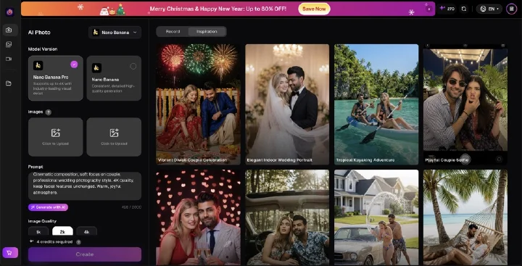
Task: Click the first Click to Upload box
Action: [x=56, y=137]
